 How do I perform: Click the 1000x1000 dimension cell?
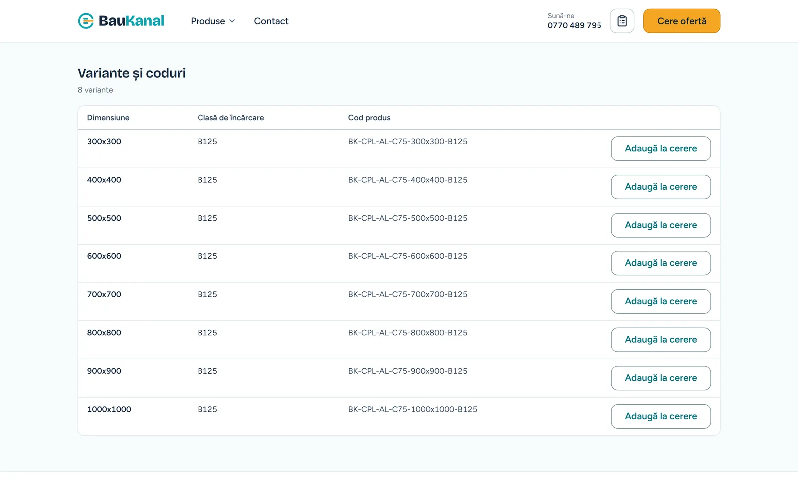coord(109,409)
